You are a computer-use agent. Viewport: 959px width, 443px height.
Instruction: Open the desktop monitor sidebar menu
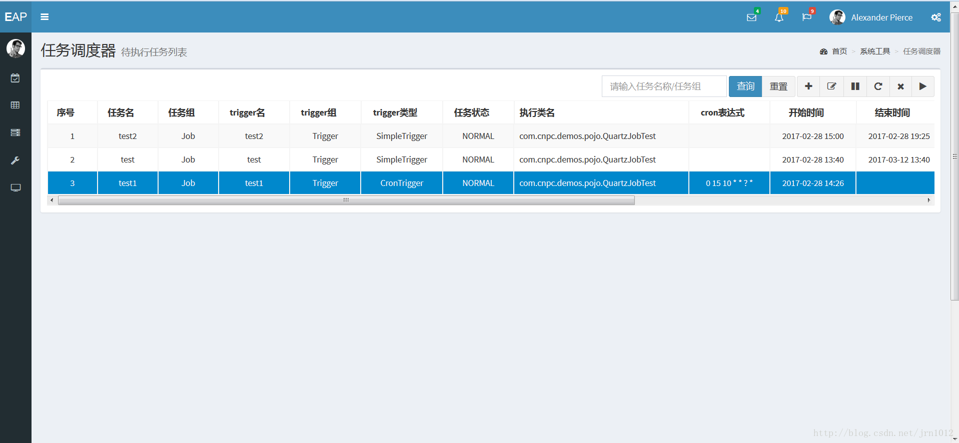click(x=16, y=187)
